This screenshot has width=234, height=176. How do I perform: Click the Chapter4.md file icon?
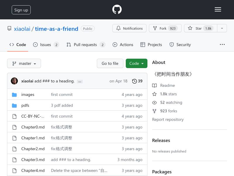coord(14,171)
